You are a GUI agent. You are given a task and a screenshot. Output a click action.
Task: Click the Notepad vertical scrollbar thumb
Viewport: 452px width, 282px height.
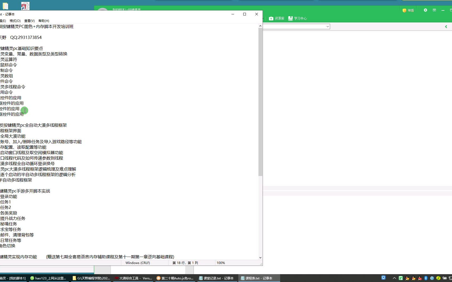coord(260,102)
